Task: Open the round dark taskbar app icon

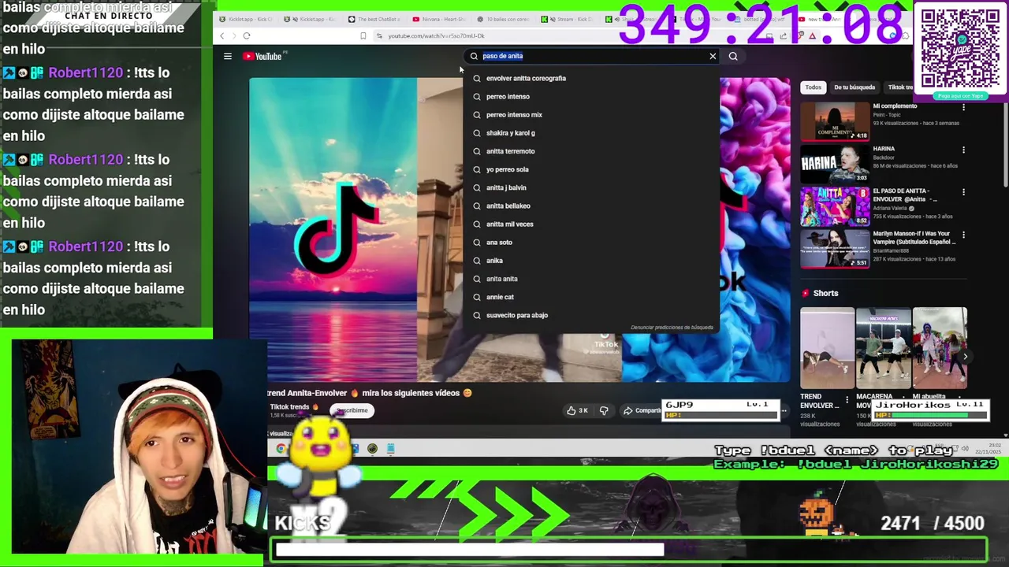Action: (372, 449)
